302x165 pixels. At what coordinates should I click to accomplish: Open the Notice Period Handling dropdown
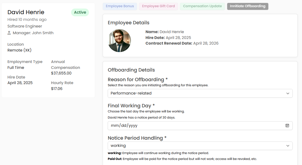pyautogui.click(x=200, y=146)
